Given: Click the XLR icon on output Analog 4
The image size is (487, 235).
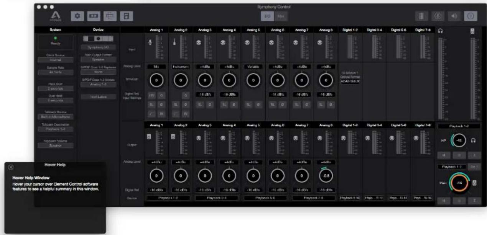Looking at the screenshot, I should click(224, 139).
